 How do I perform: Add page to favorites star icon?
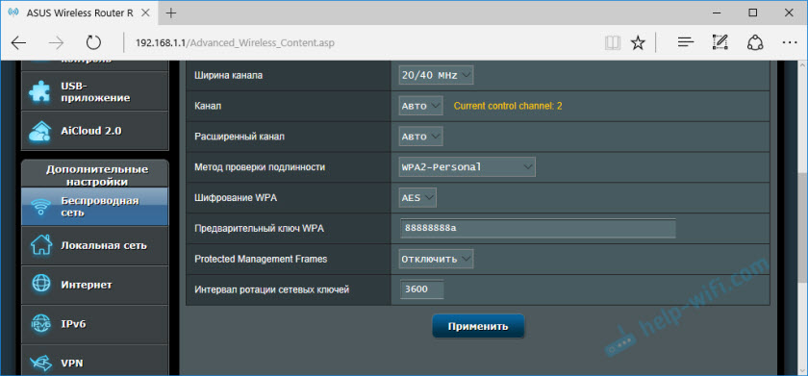(638, 42)
